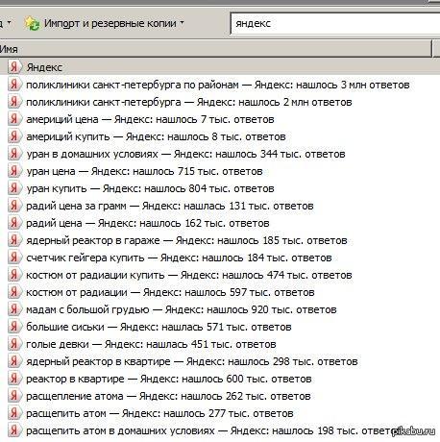Sort by the 'Имя' column header
The image size is (440, 442).
point(216,49)
